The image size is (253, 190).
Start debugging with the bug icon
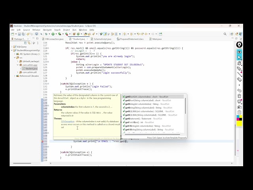point(46,34)
